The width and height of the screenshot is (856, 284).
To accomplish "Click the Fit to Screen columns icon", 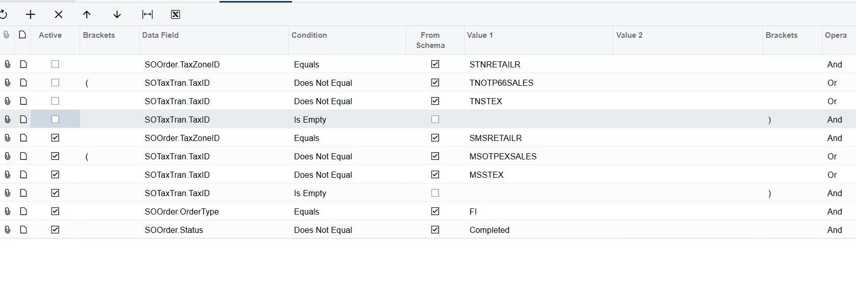I will pos(148,14).
